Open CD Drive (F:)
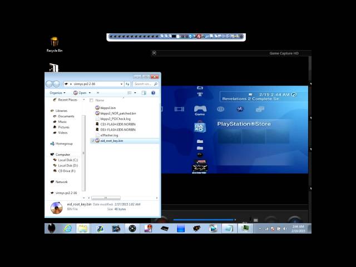356x267 pixels. [x=65, y=171]
